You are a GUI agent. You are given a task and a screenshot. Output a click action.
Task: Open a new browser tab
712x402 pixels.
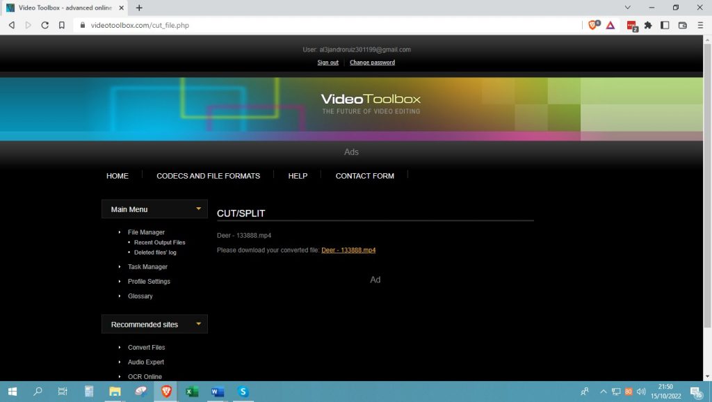[x=139, y=8]
